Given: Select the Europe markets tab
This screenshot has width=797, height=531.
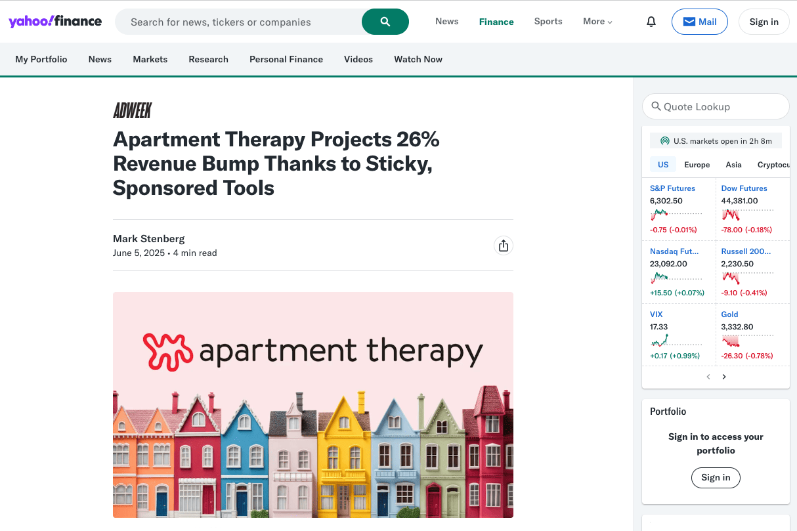Looking at the screenshot, I should click(697, 165).
